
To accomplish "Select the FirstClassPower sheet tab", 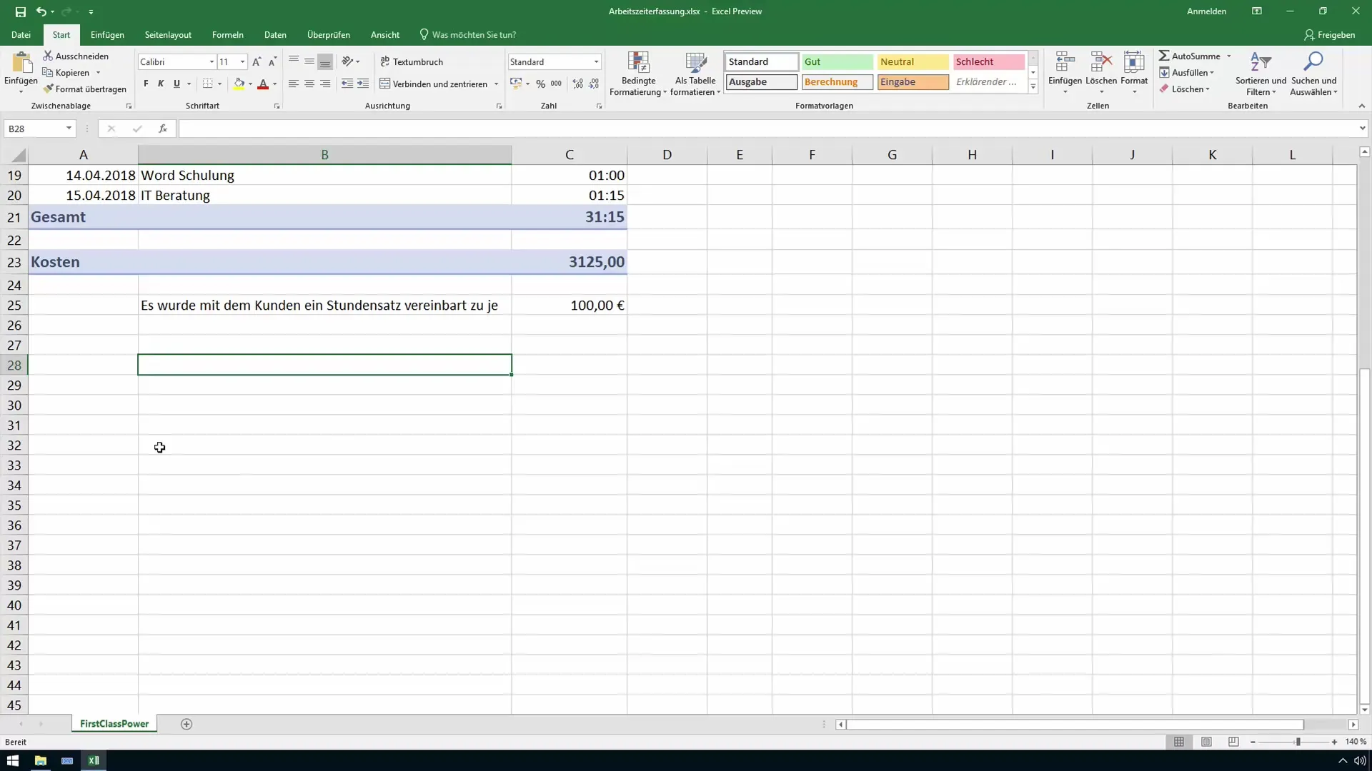I will [114, 724].
